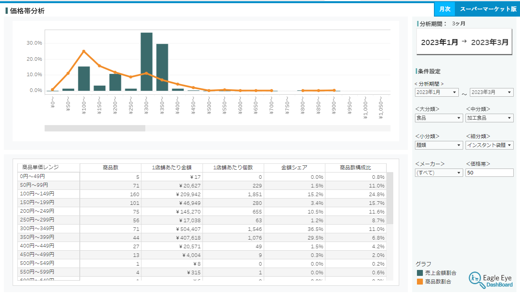Open the start period 2023年1月 dropdown

point(437,92)
